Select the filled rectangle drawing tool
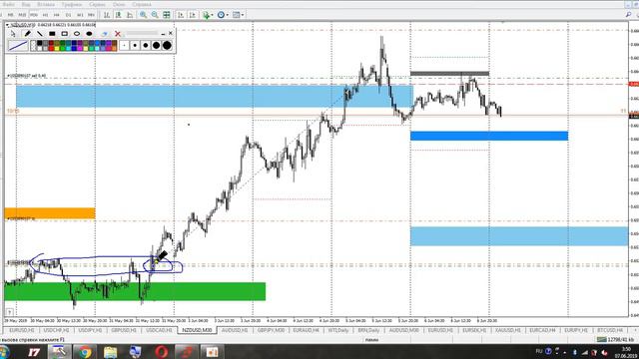Screen dimensions: 639x359 point(52,34)
